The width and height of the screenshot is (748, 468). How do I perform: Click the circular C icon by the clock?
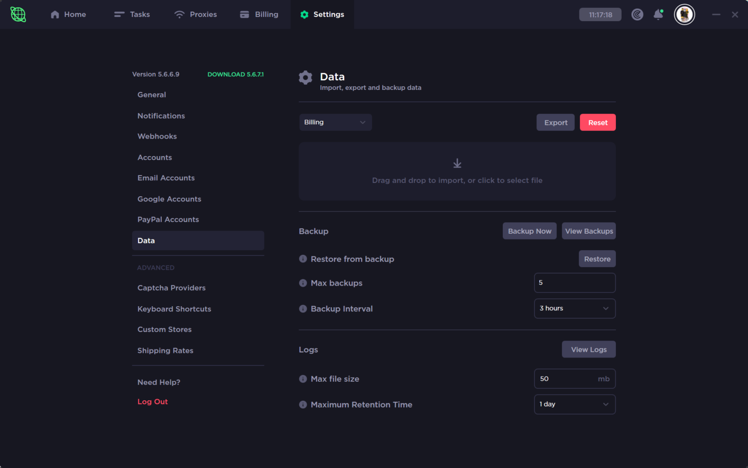click(x=637, y=14)
